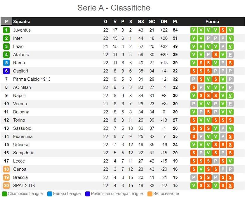Click the Champions League green legend swatch
Viewport: 245px width, 197px height.
(x=4, y=193)
